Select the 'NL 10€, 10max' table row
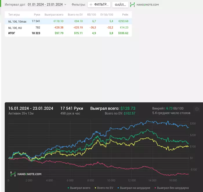Viewport: 203px width, 192px height. pyautogui.click(x=17, y=21)
